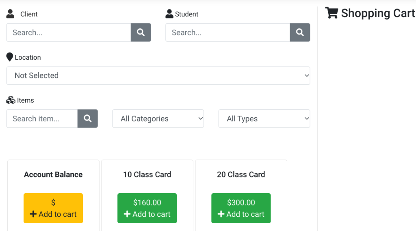Viewport: 416px width, 231px height.
Task: Click the Student search magnifier button
Action: [x=300, y=32]
